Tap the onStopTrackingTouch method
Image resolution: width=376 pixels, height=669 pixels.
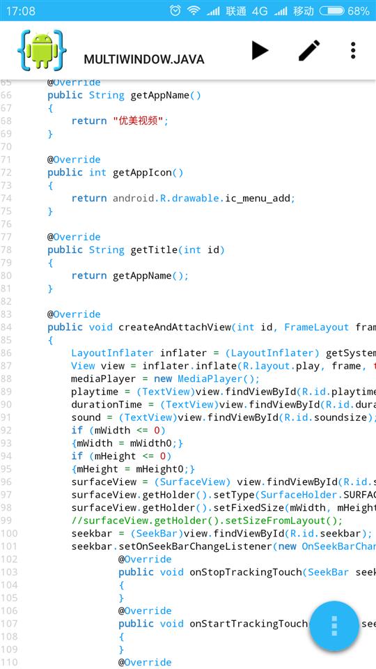click(245, 572)
